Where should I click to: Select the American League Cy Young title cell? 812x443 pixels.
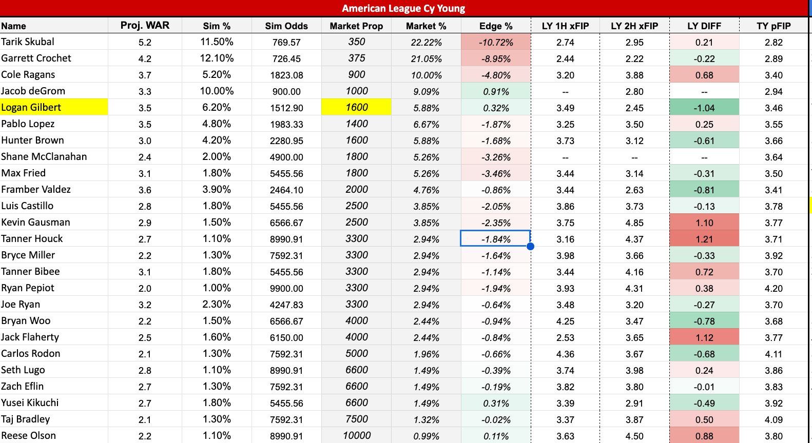pos(404,8)
